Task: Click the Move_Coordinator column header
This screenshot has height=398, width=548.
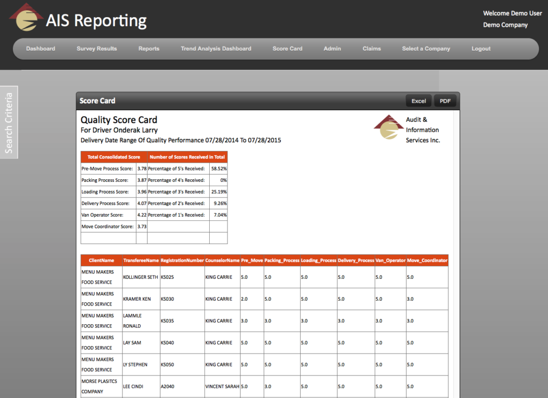Action: point(427,261)
